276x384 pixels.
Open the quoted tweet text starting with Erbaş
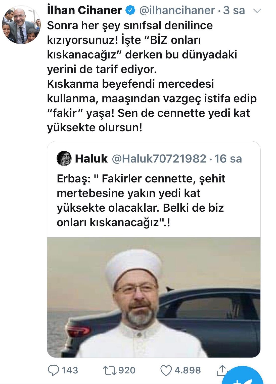pos(141,200)
